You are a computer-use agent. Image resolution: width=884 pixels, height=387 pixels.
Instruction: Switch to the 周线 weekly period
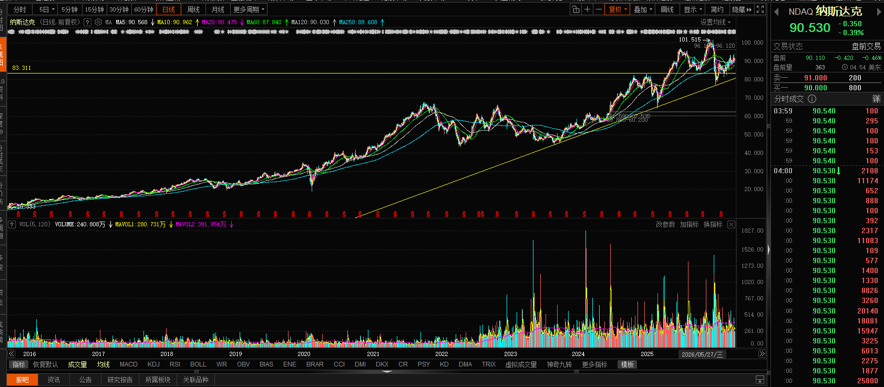(x=193, y=9)
